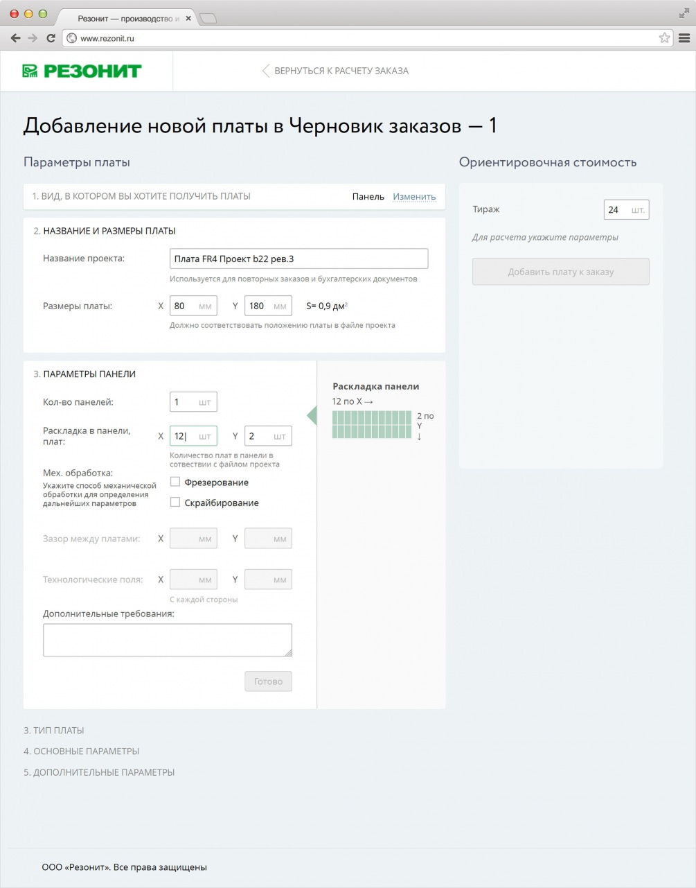696x888 pixels.
Task: Enable the Скрайбирование checkbox
Action: pos(175,503)
